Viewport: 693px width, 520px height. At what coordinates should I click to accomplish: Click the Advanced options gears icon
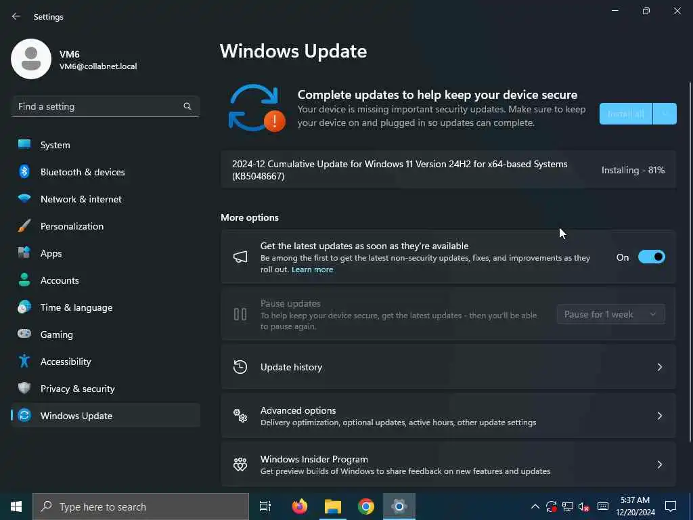[x=240, y=415]
